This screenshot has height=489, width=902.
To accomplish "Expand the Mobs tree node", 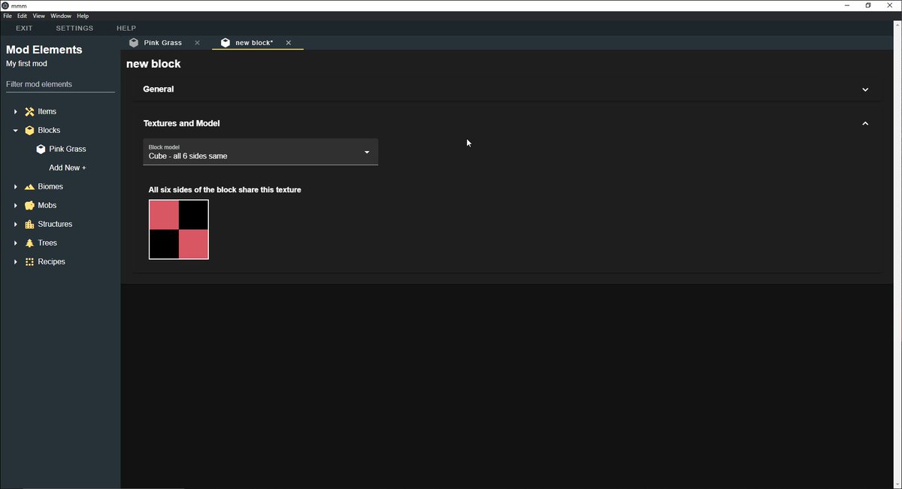I will pos(15,205).
